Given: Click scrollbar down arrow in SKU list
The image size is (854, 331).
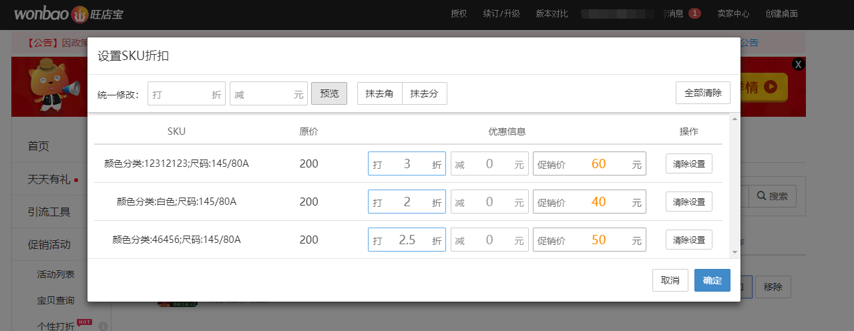Looking at the screenshot, I should [x=735, y=252].
